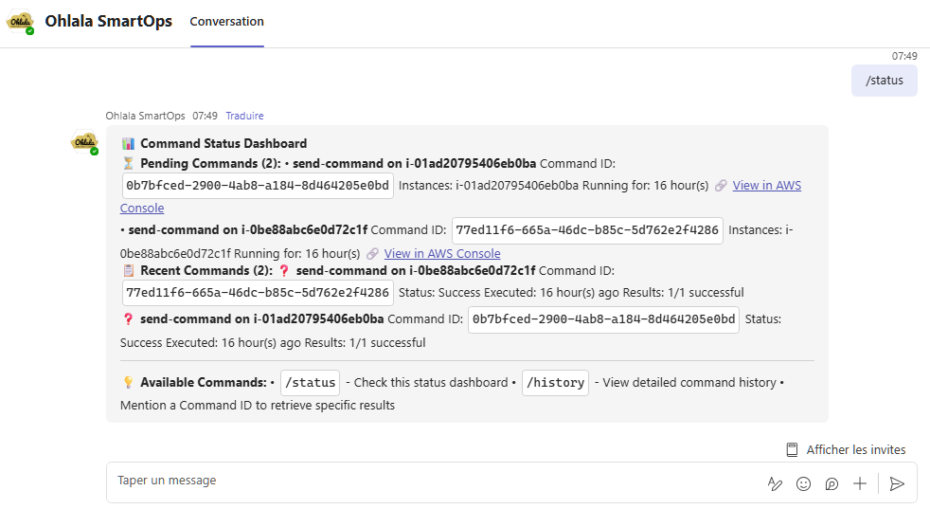Click the Ohlala SmartOps sender name above message
The width and height of the screenshot is (930, 509).
tap(145, 116)
